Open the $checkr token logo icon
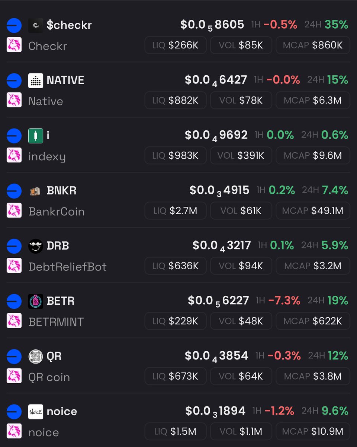 (36, 25)
